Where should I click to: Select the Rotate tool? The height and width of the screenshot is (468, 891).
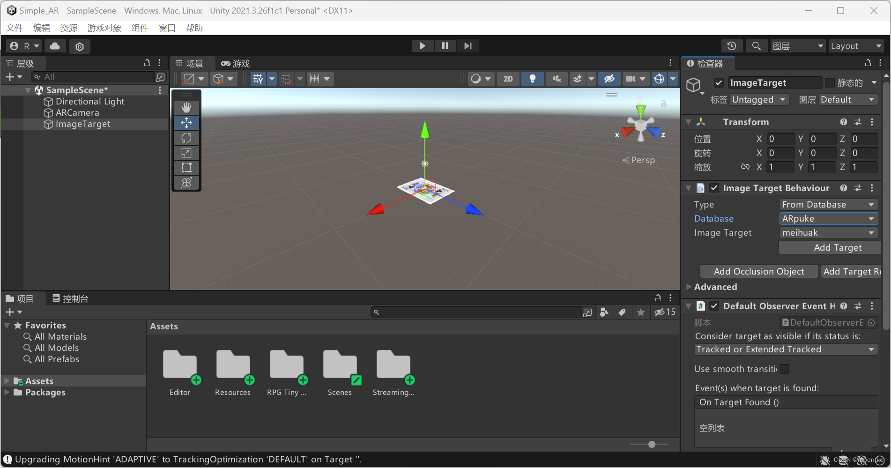pos(186,137)
